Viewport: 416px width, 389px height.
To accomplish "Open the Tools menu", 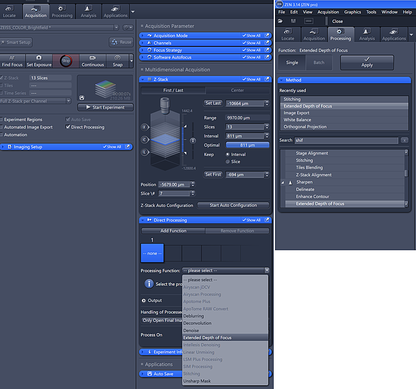I will tap(371, 12).
